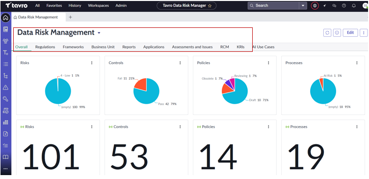Click the grid blocks icon in sidebar
This screenshot has height=179, width=369.
tap(6, 122)
